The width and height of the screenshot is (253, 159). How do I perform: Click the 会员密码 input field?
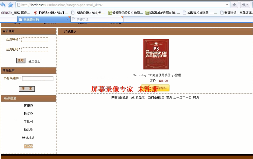click(35, 49)
